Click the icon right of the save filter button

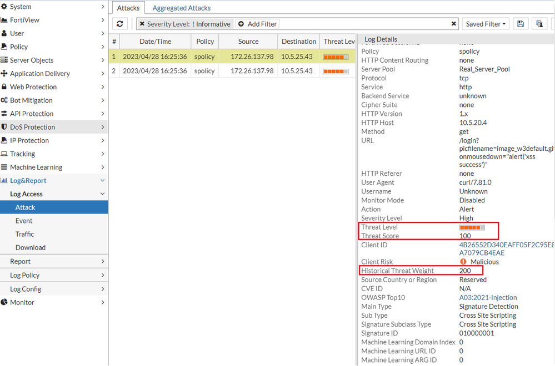coord(539,24)
